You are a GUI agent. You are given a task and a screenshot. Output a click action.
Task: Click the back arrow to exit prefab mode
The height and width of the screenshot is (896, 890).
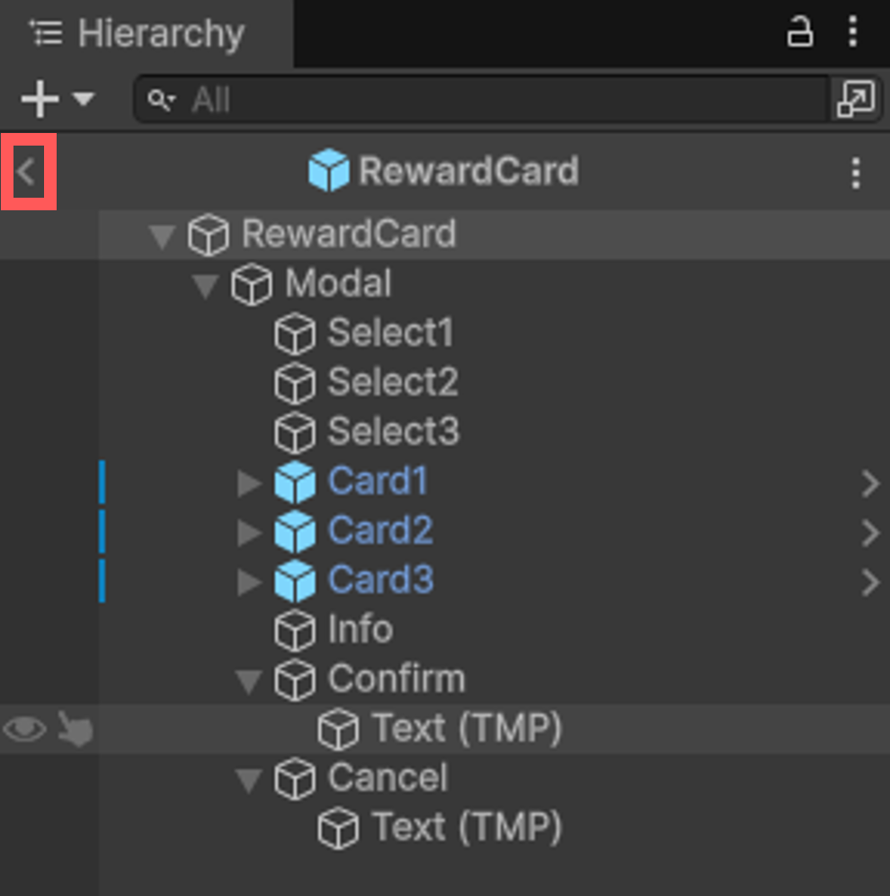pos(28,172)
